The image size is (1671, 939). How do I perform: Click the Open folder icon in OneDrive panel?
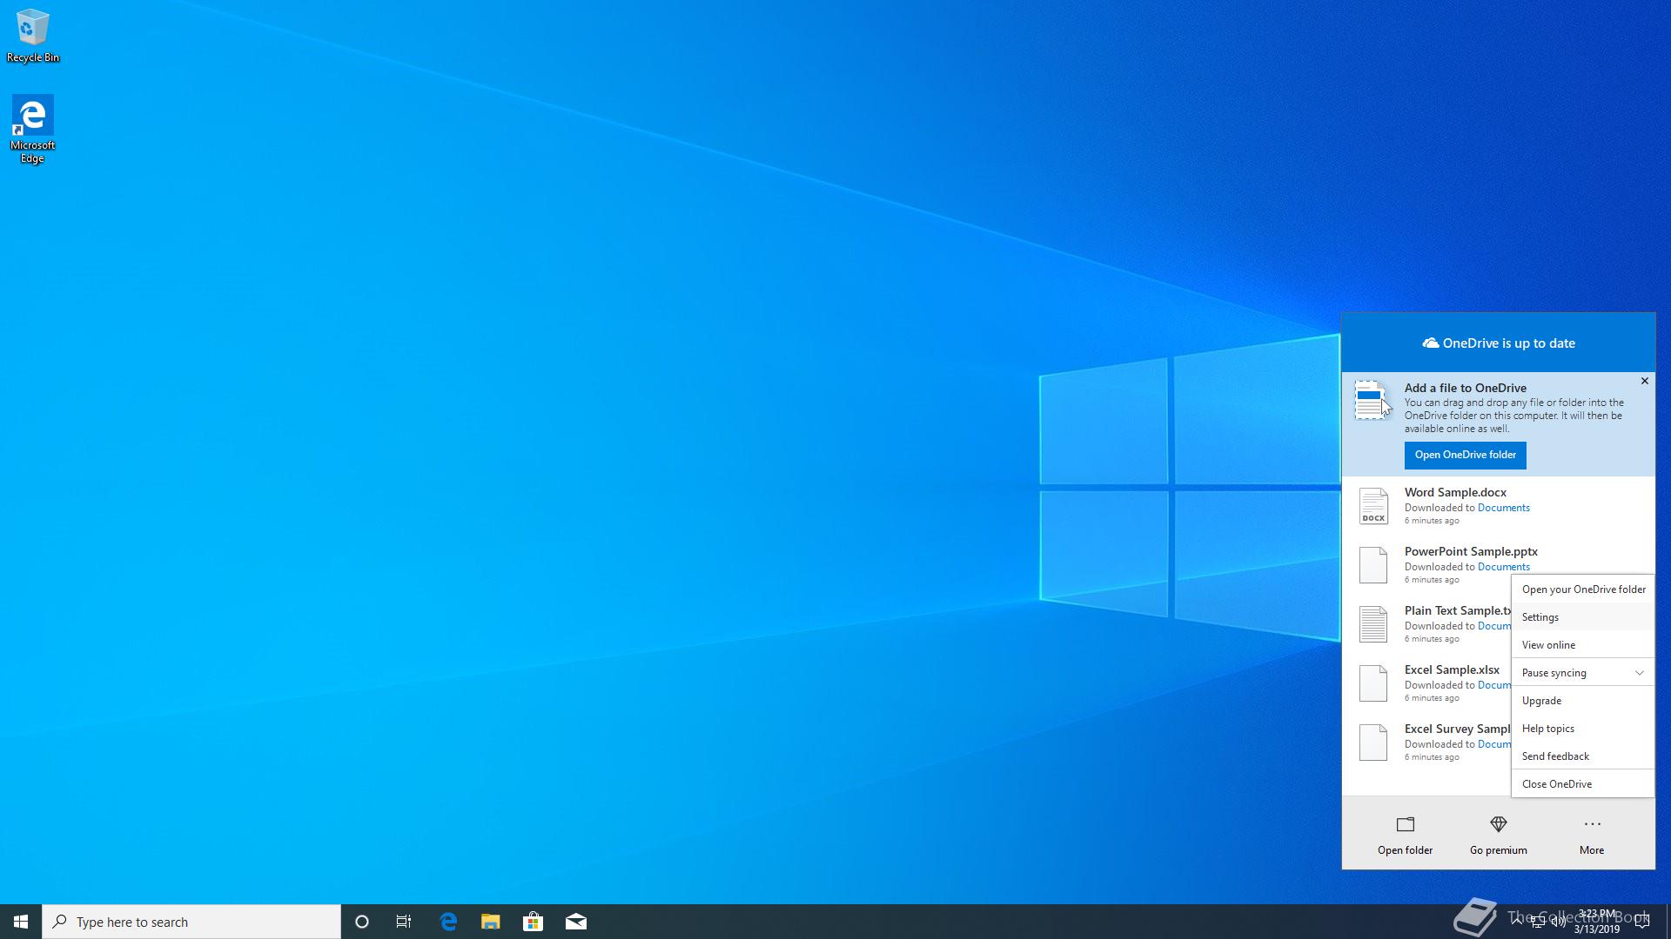pyautogui.click(x=1405, y=824)
